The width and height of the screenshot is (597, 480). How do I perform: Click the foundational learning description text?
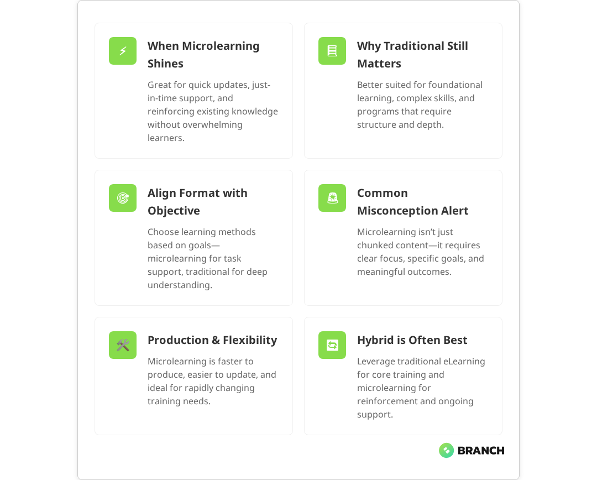pyautogui.click(x=420, y=105)
